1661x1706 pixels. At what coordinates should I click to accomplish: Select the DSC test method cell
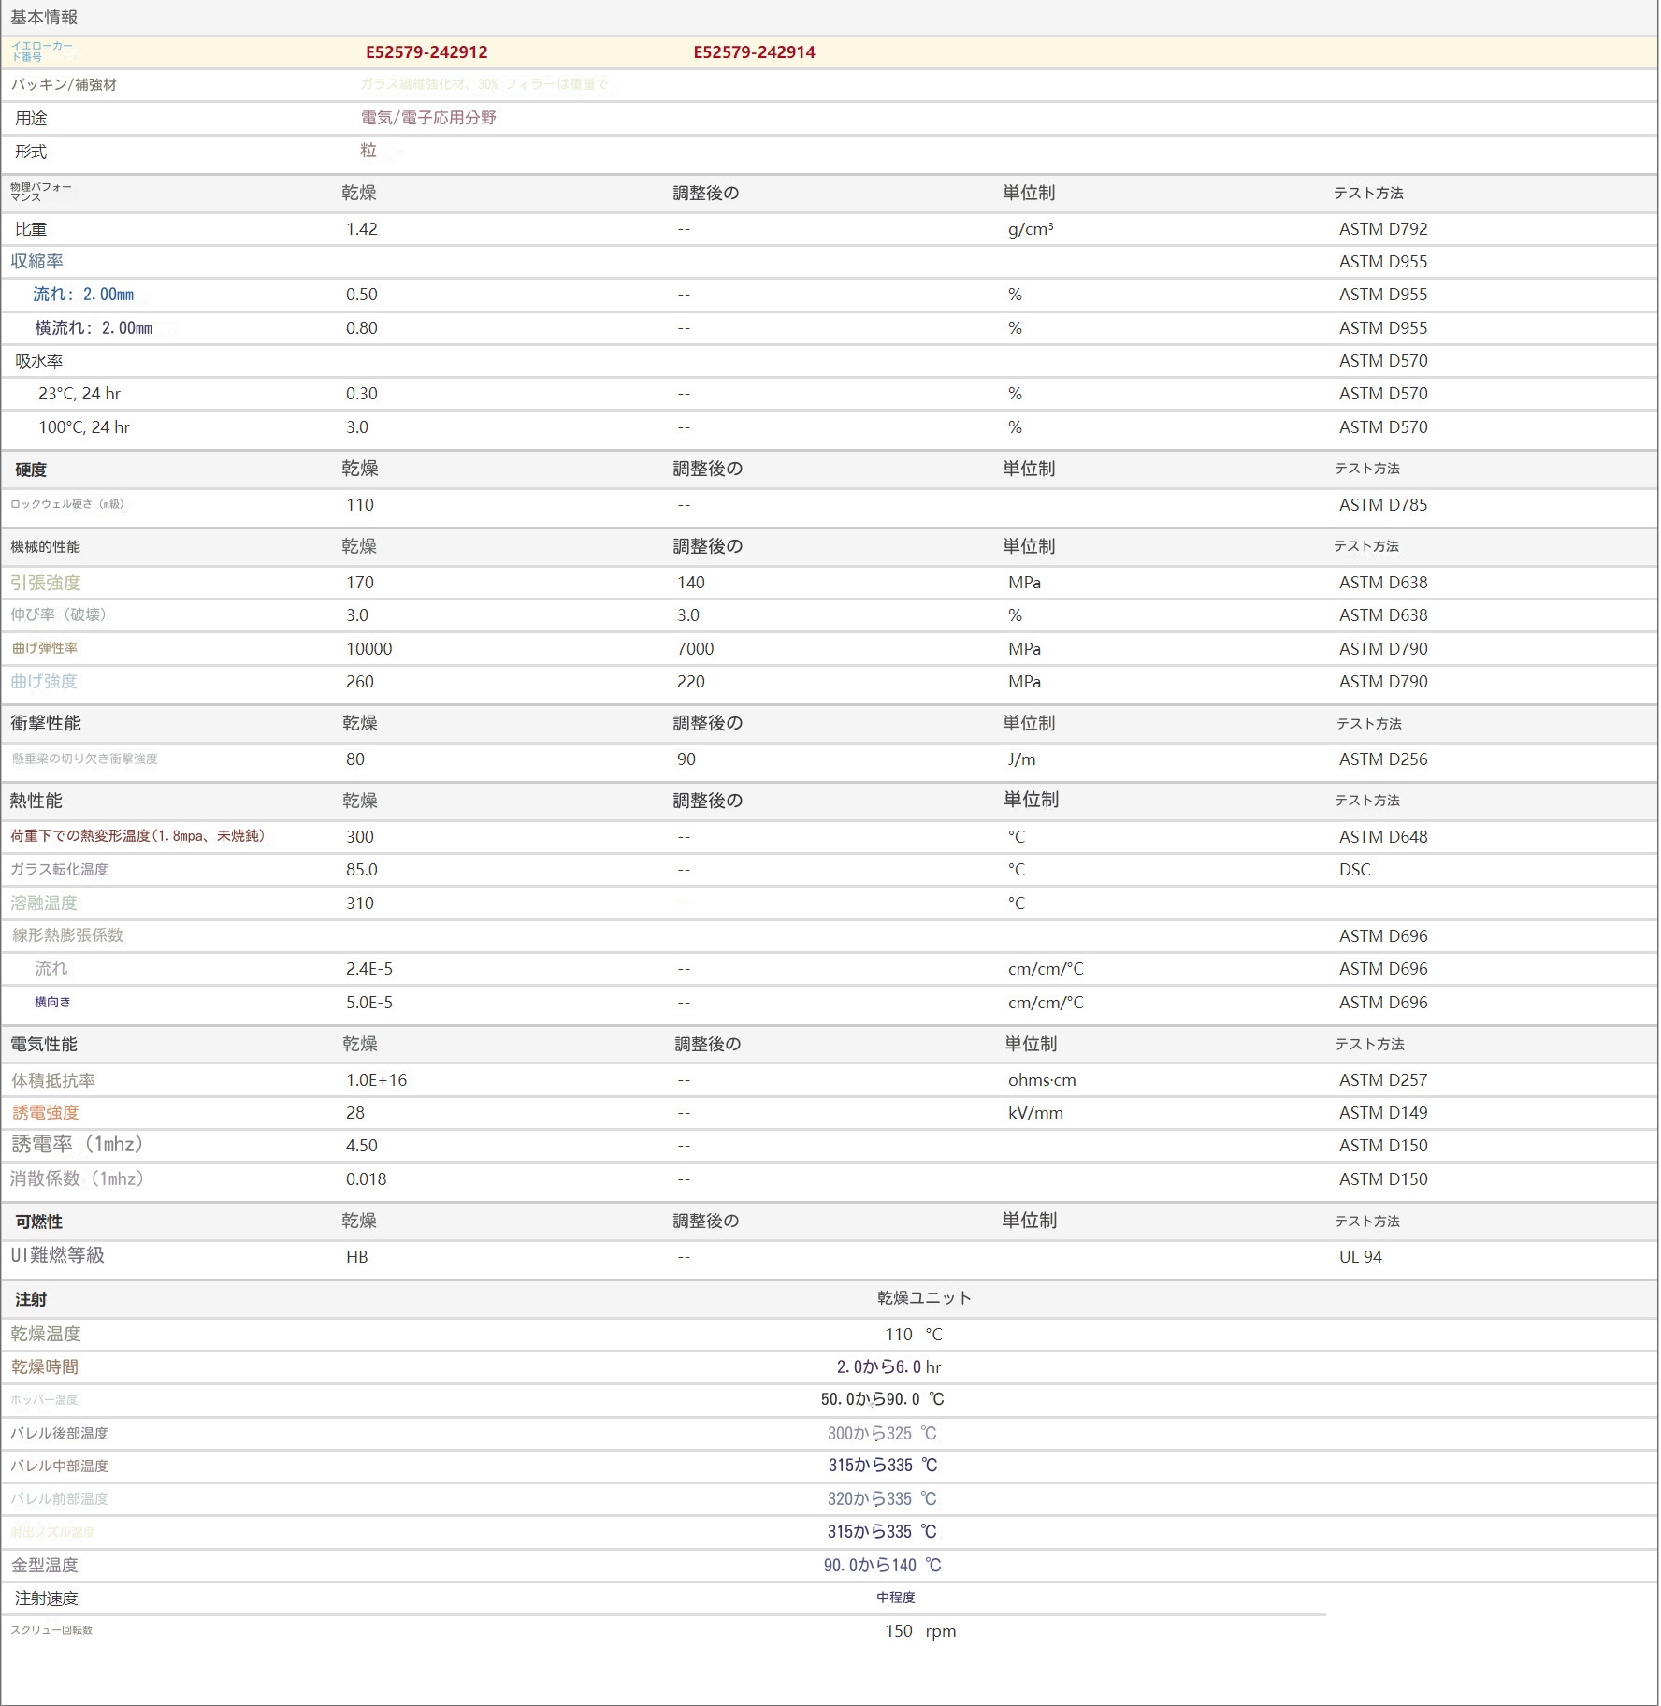pos(1354,870)
